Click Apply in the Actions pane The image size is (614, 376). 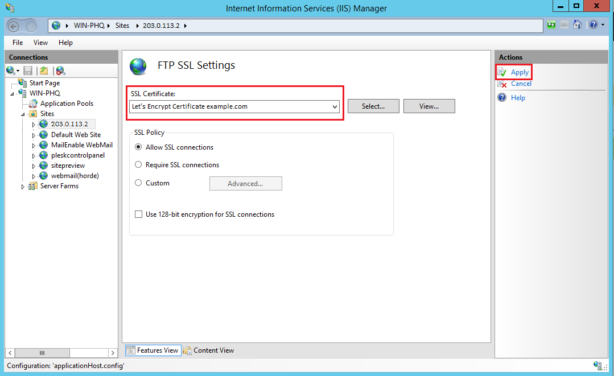(520, 72)
